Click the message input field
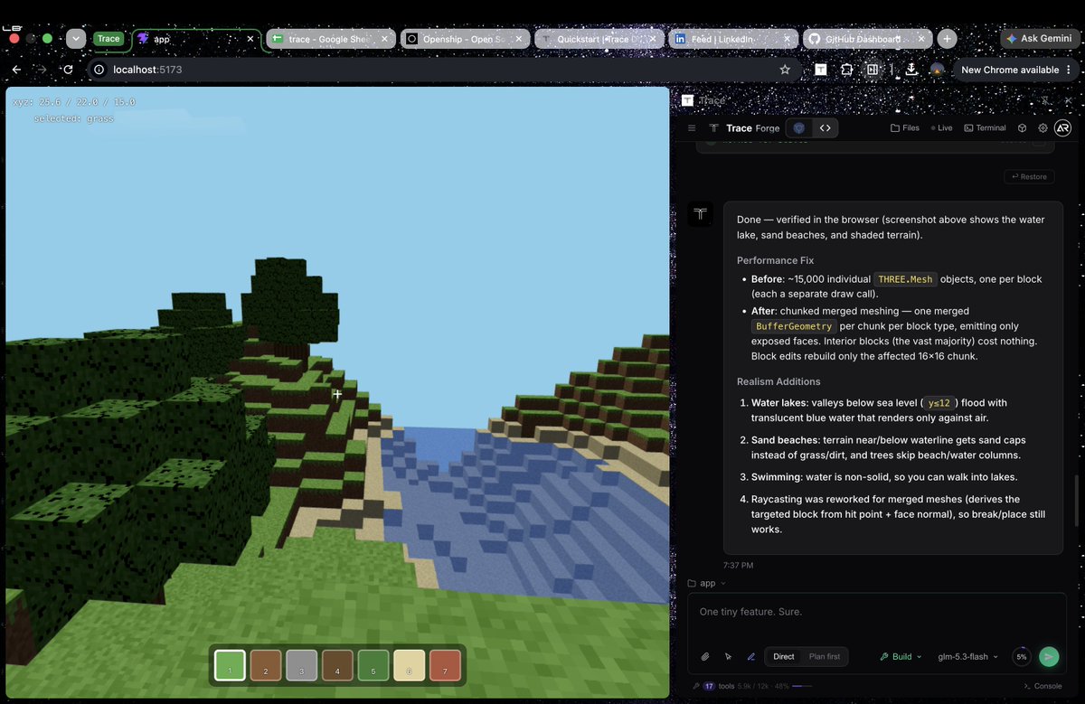Image resolution: width=1085 pixels, height=704 pixels. [x=877, y=612]
